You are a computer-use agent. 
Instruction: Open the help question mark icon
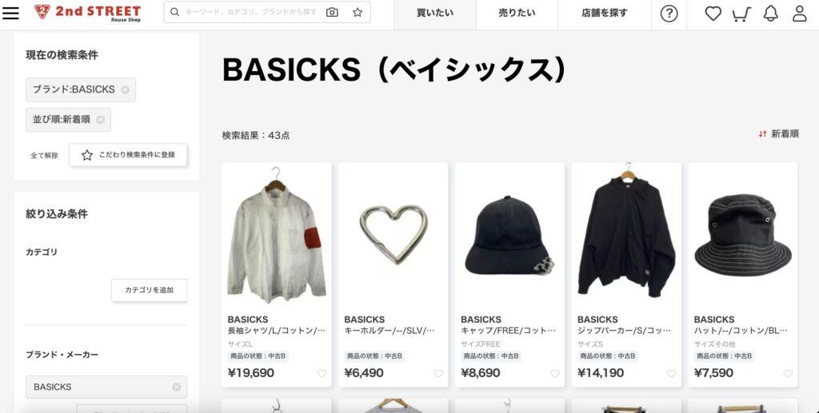(x=669, y=14)
